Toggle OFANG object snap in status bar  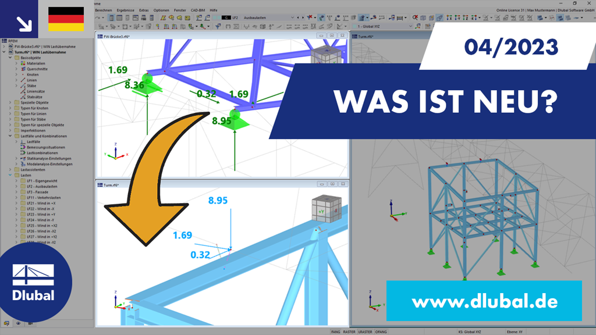point(381,332)
